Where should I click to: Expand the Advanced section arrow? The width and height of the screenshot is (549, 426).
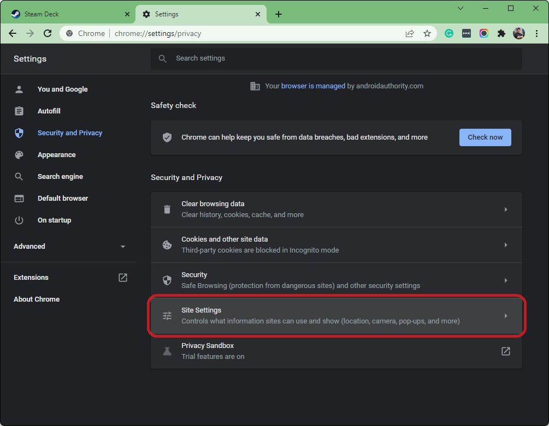coord(122,247)
